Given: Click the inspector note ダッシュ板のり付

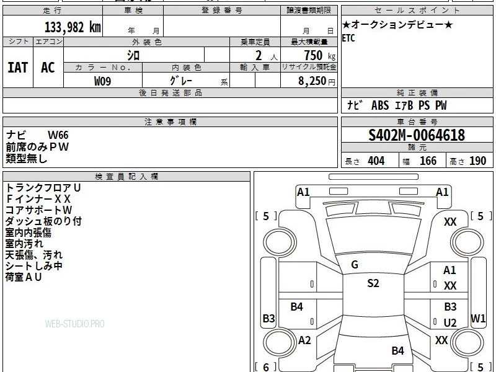Looking at the screenshot, I should click(x=43, y=221).
